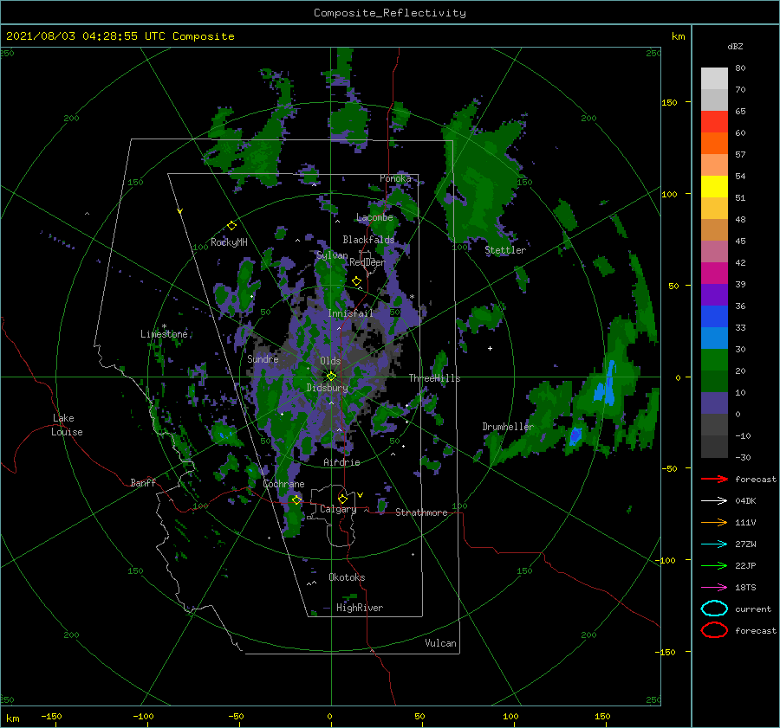The width and height of the screenshot is (780, 728).
Task: Click the light gray 80 dBZ swatch
Action: tap(714, 79)
